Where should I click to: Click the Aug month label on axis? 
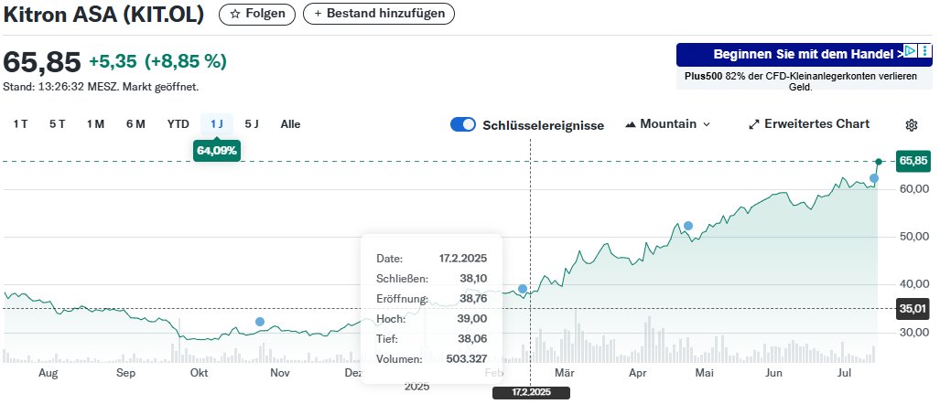click(48, 374)
